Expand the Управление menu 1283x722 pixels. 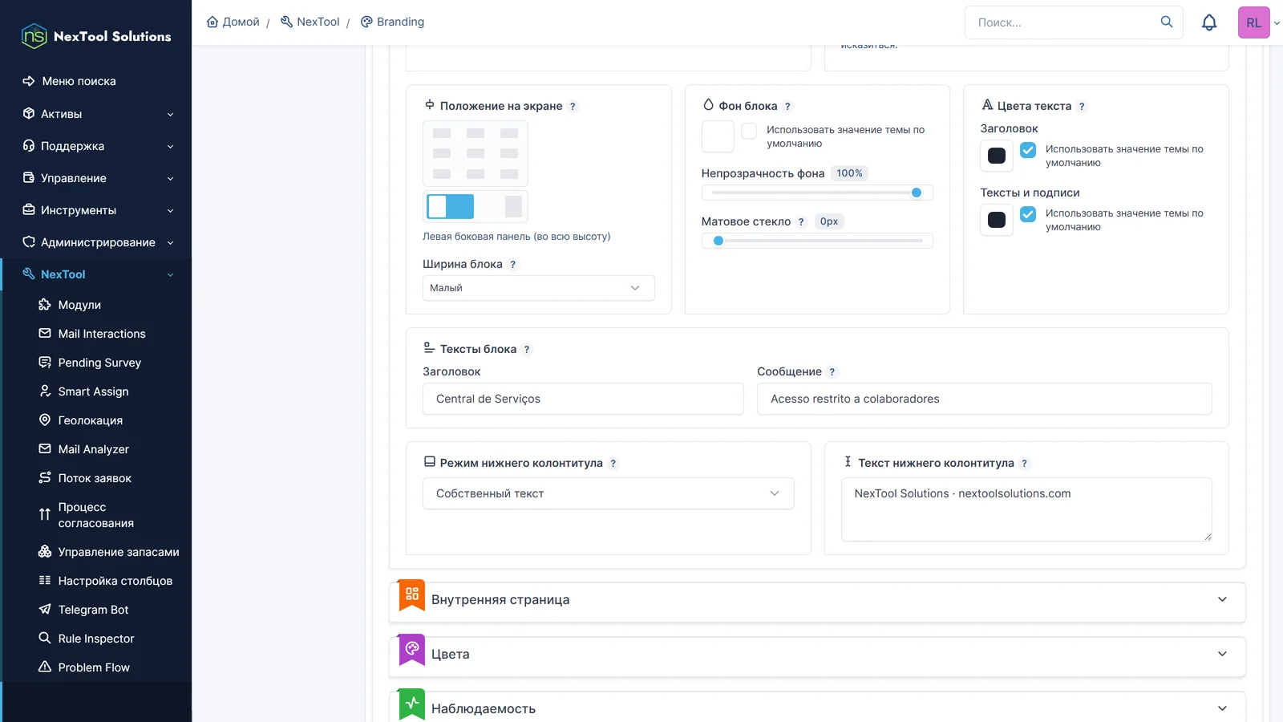(x=96, y=178)
